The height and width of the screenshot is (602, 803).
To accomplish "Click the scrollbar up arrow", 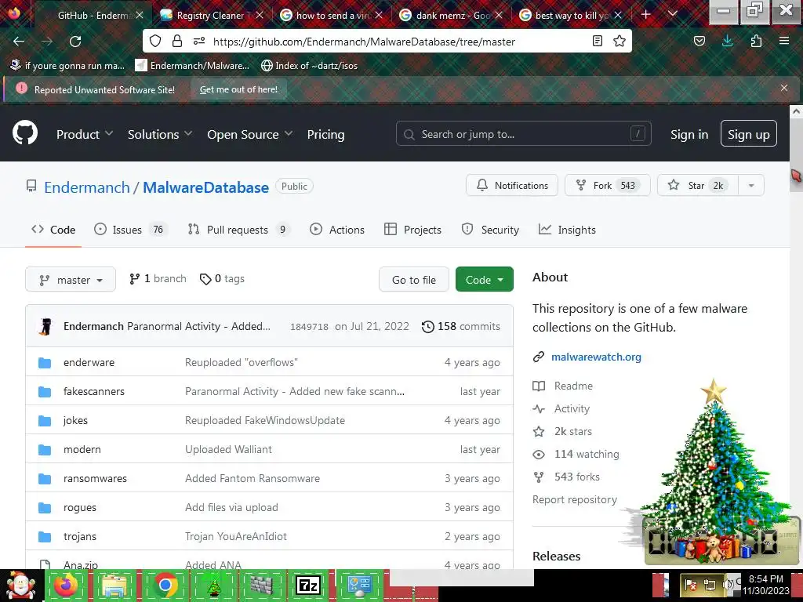I will pos(796,111).
